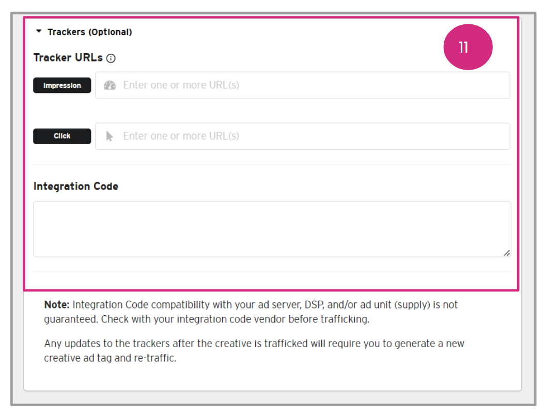Collapse the Trackers (Optional) section arrow
This screenshot has width=545, height=416.
pos(39,32)
